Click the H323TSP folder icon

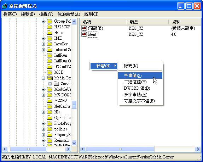point(50,27)
